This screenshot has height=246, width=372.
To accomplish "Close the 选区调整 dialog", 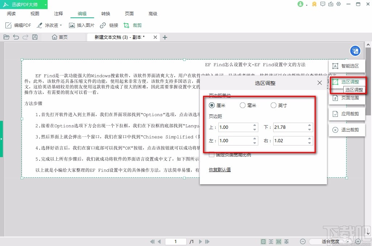I will (320, 83).
